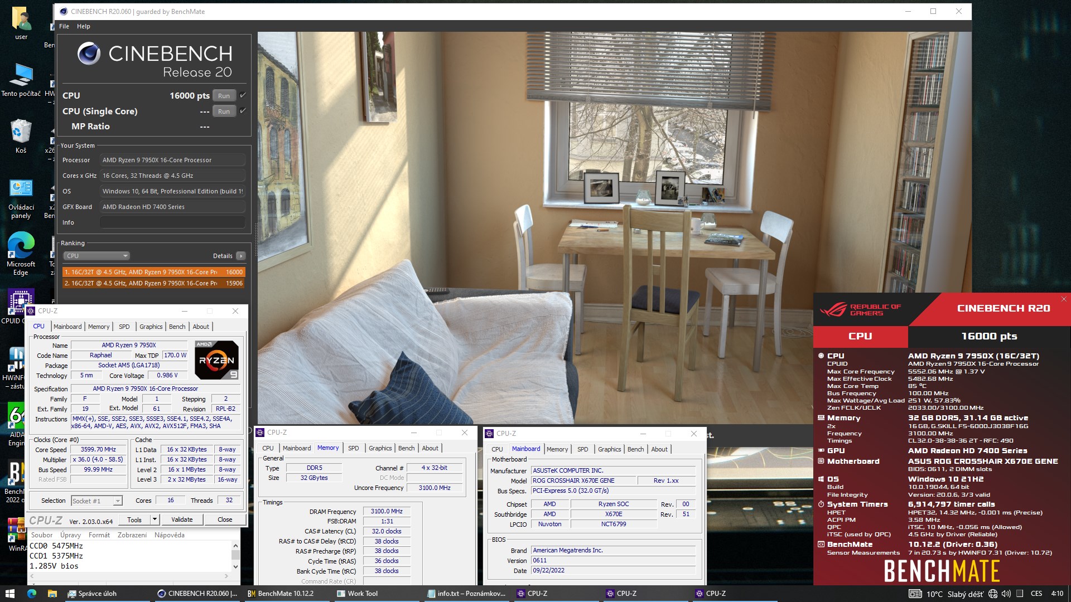Click the Ryzen 9 logo in CPU-Z
1071x602 pixels.
(x=217, y=360)
